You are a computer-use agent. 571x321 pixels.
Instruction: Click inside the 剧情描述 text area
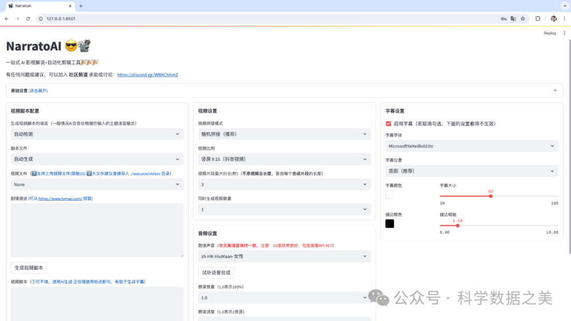point(97,230)
